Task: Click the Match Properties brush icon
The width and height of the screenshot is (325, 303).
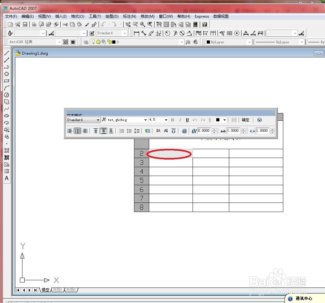Action: point(87,24)
